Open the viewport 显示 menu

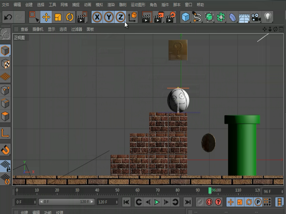(x=51, y=29)
